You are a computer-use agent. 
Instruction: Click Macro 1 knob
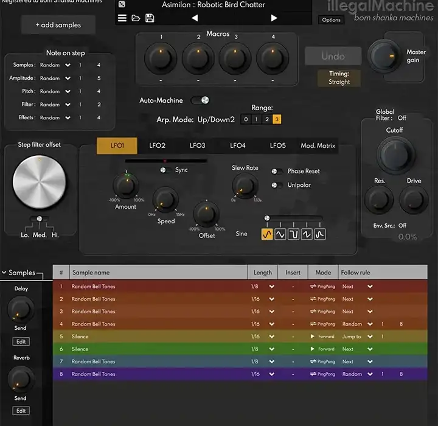[x=161, y=58]
